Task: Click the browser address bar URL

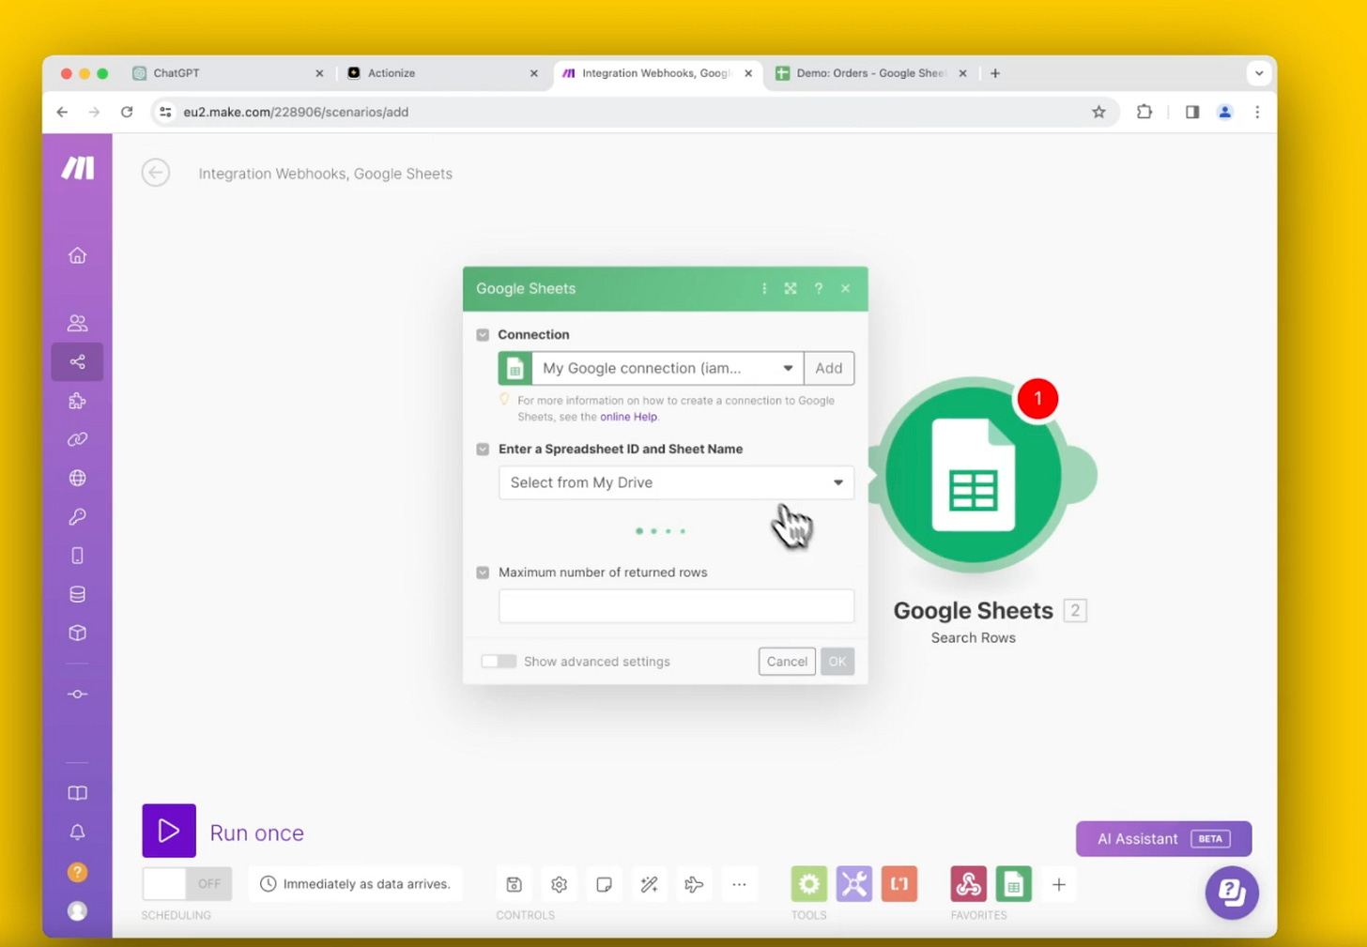Action: coord(296,112)
